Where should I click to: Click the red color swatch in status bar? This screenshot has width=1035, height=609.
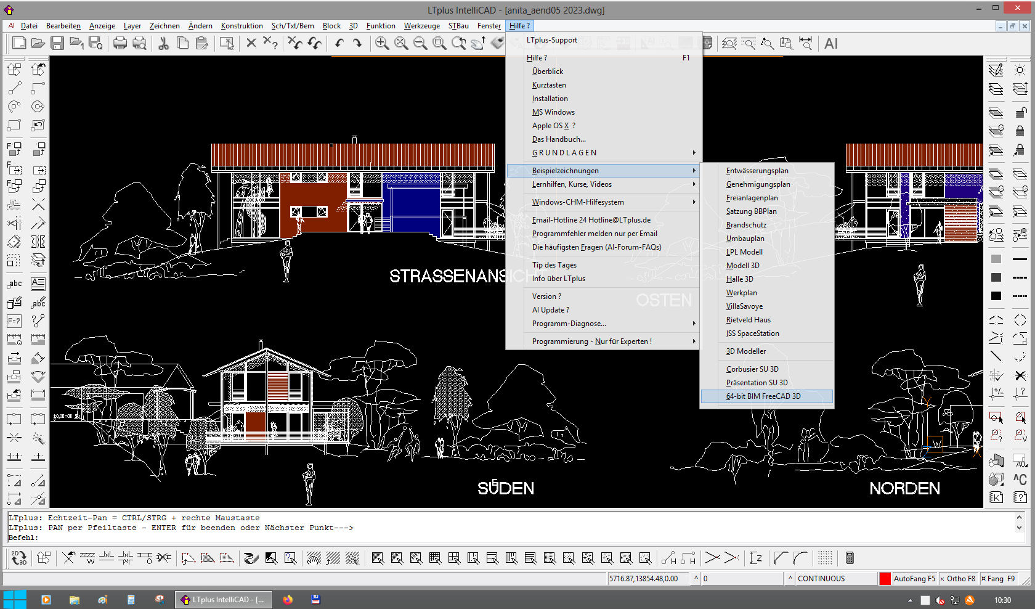click(x=885, y=579)
